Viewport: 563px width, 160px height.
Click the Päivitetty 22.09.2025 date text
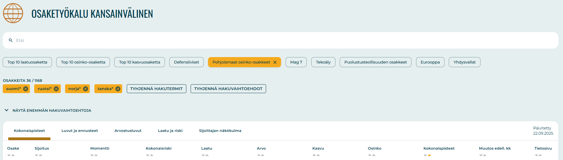tap(543, 131)
